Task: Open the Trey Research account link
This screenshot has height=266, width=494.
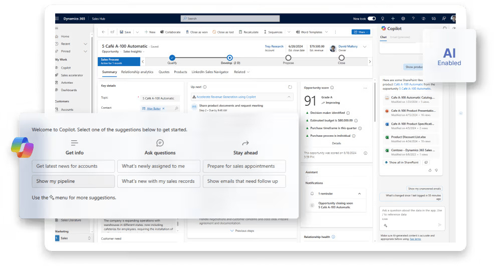Action: 274,46
